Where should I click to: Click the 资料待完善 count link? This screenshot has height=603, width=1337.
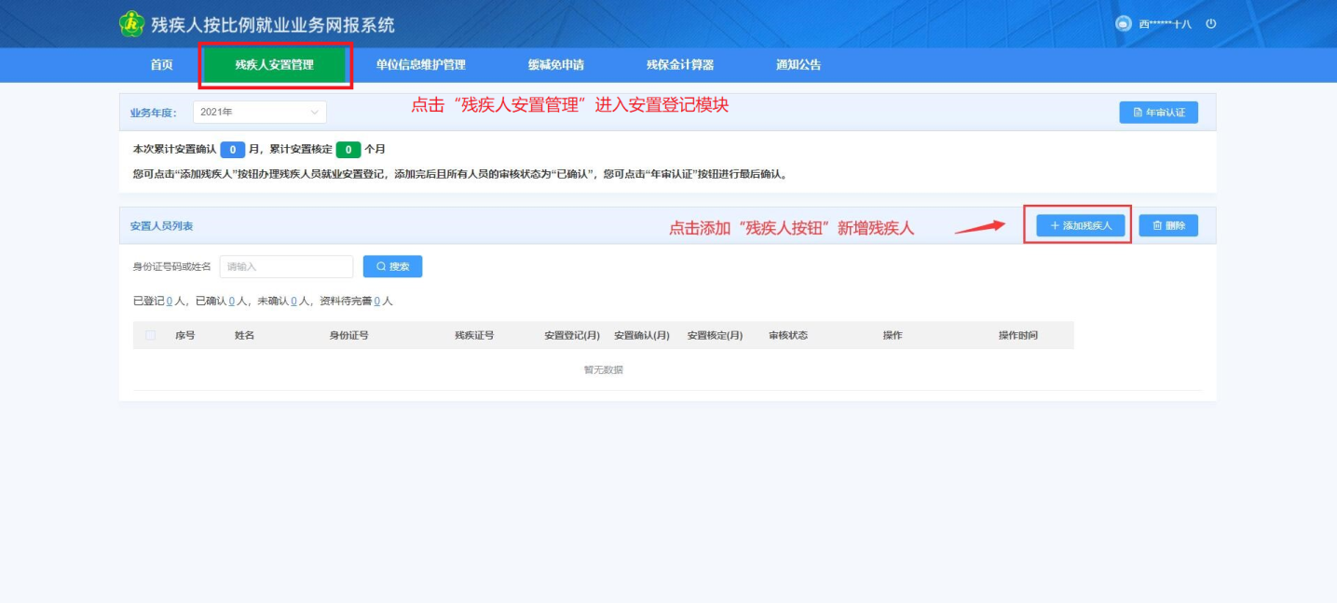376,301
